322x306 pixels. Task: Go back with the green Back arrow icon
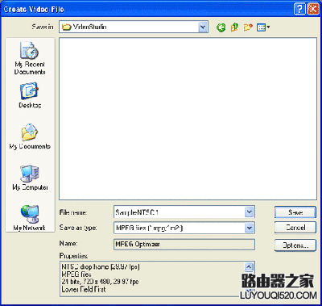[x=221, y=27]
